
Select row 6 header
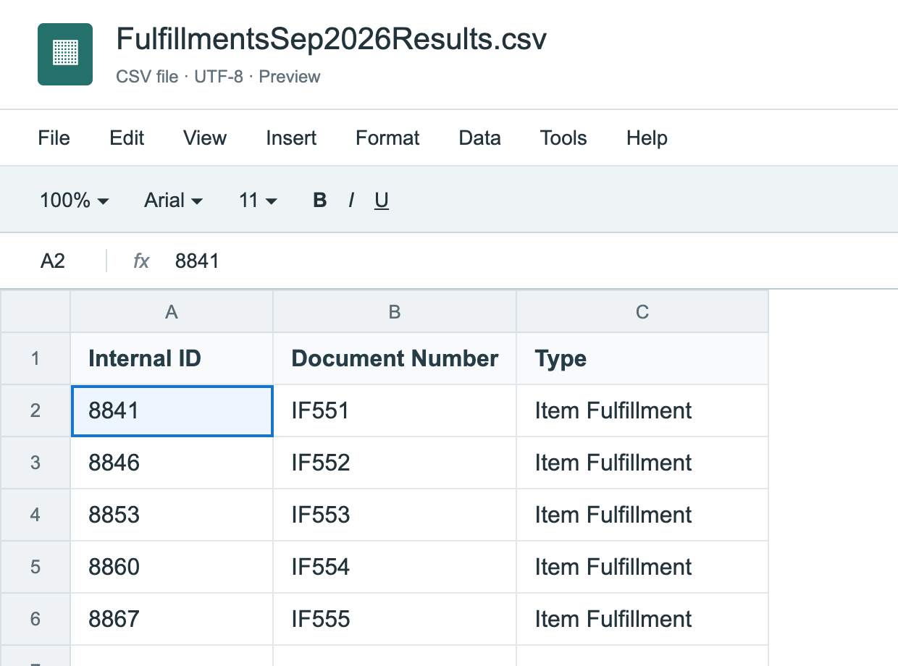pyautogui.click(x=35, y=619)
